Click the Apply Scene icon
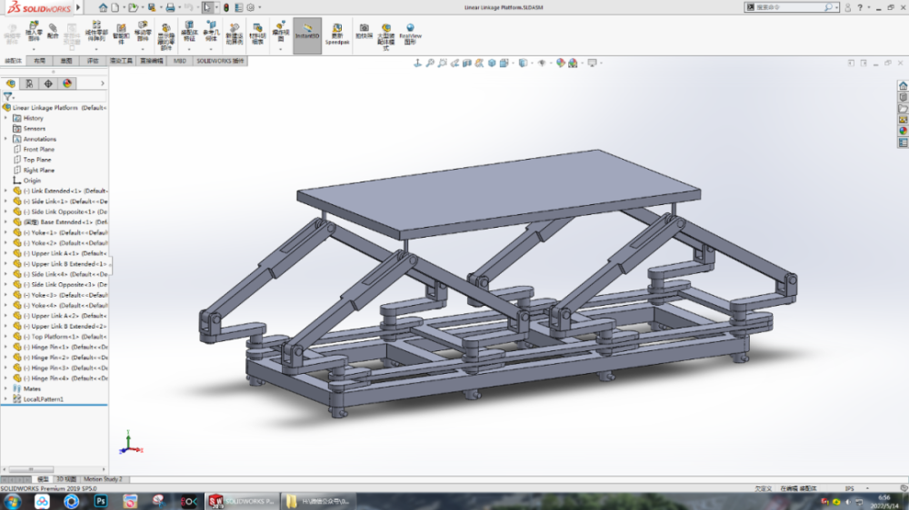Screen dimensions: 909x510 (573, 63)
